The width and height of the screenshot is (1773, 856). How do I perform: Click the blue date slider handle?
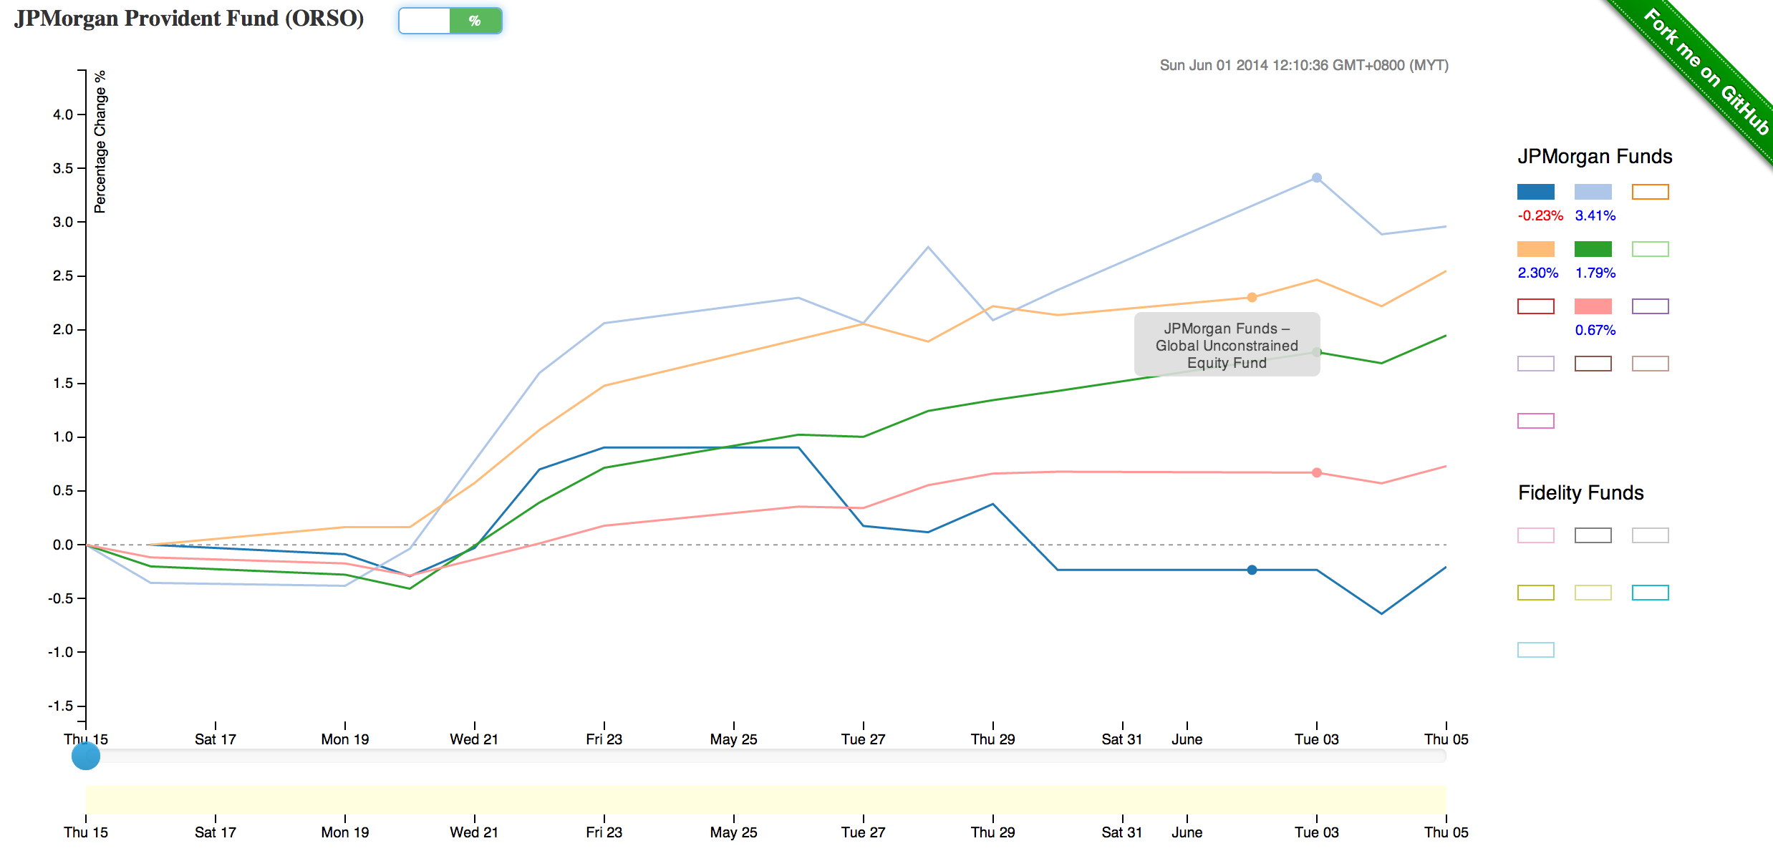click(86, 756)
